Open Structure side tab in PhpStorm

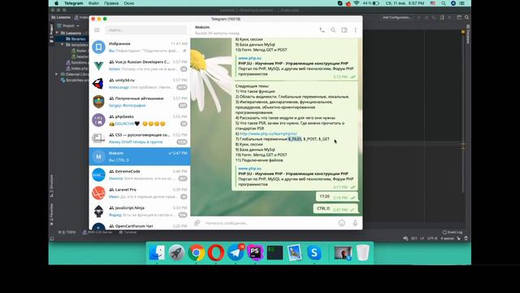[x=51, y=186]
